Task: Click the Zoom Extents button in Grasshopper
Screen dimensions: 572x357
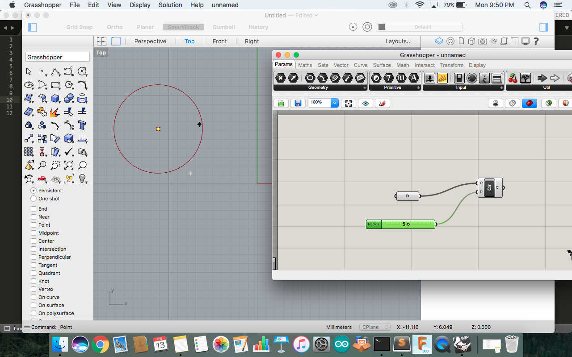Action: coord(349,103)
